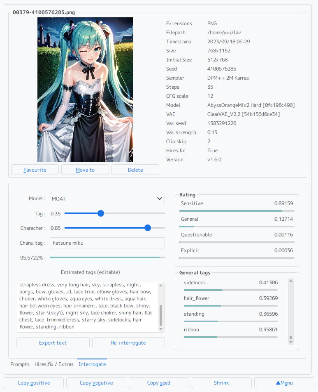Viewport: 318px width, 392px height.
Task: Click the filepath /home/yui/fav
Action: pos(224,33)
